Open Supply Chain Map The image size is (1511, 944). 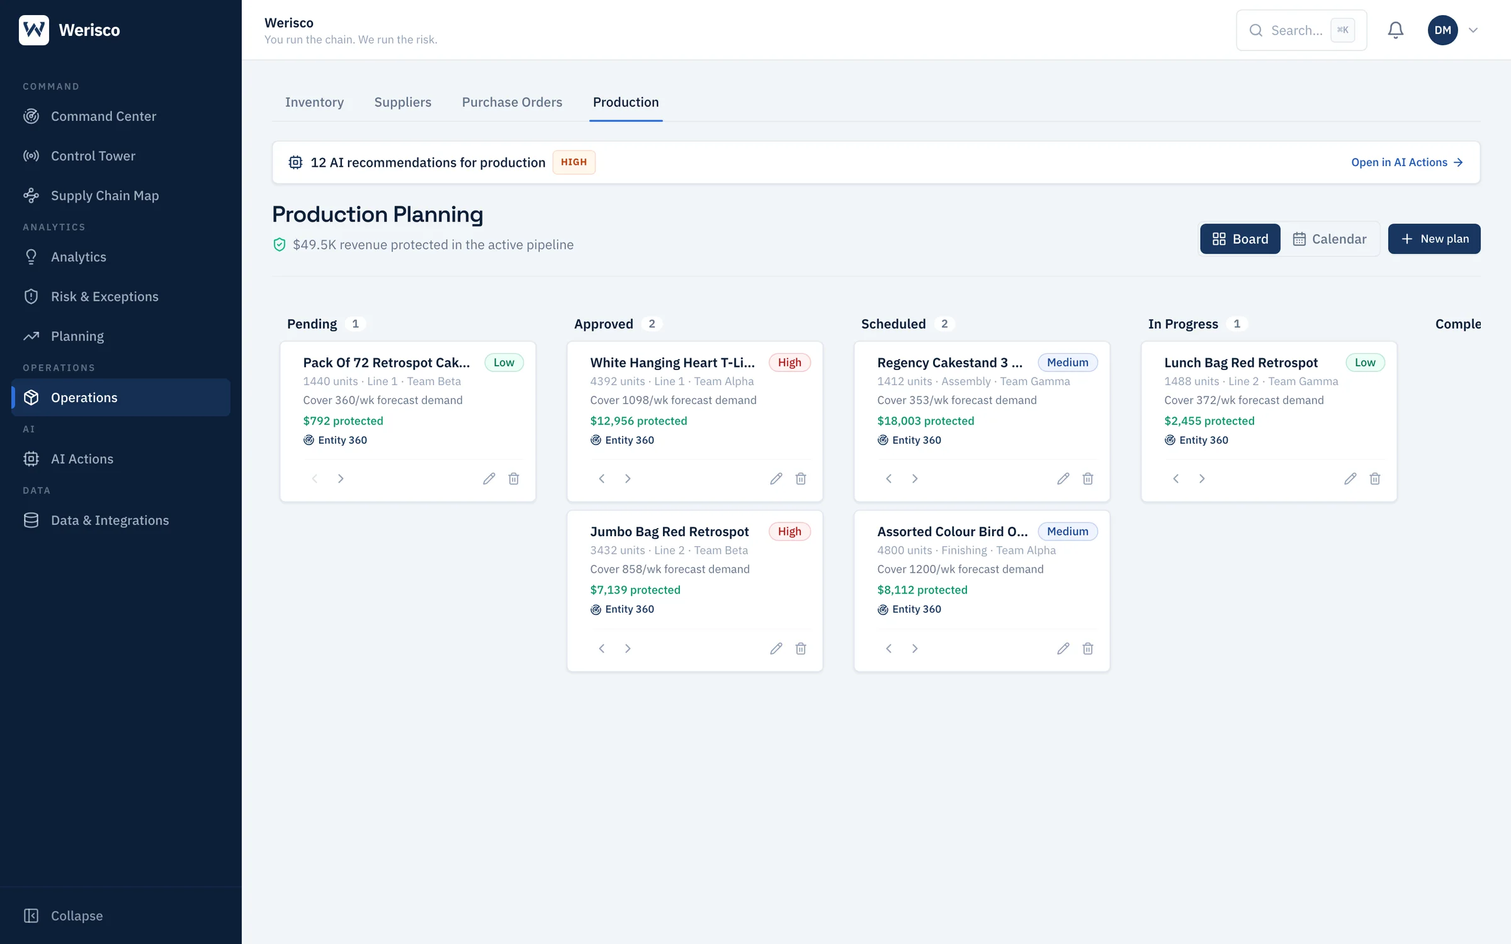[x=121, y=196]
